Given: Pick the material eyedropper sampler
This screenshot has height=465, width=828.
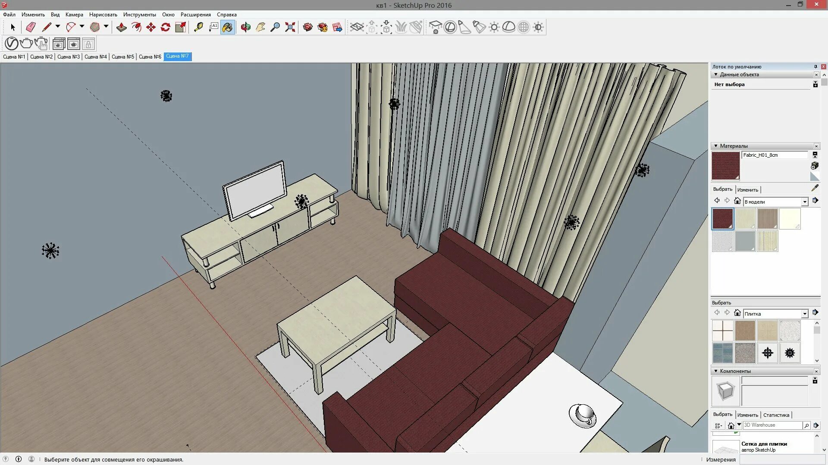Looking at the screenshot, I should pyautogui.click(x=815, y=188).
